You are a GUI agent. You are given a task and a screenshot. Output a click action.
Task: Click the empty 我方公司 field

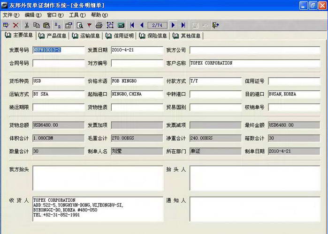pyautogui.click(x=255, y=50)
